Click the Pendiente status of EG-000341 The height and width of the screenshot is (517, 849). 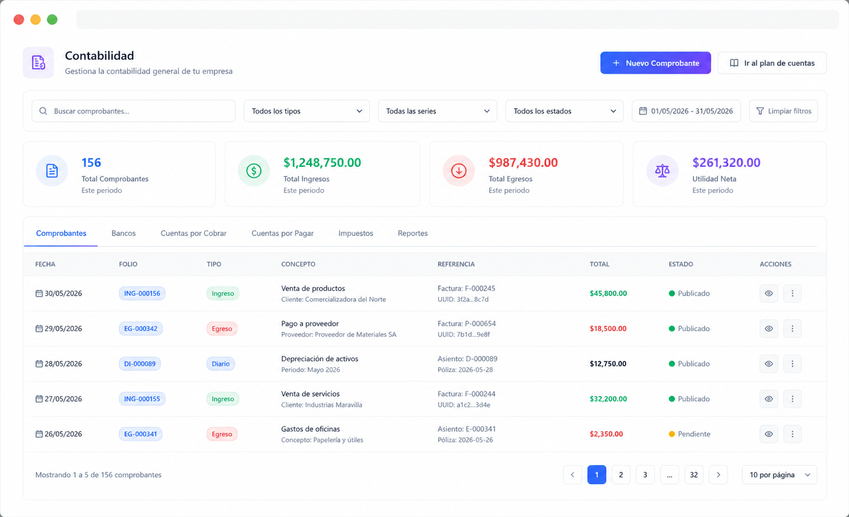point(689,434)
